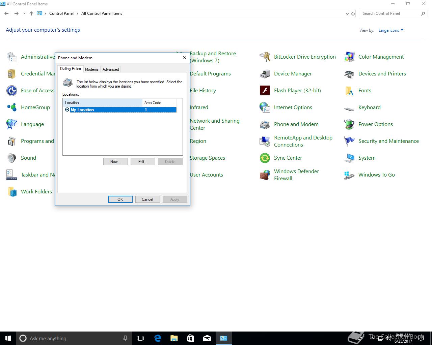Close the Phone and Modem dialog
This screenshot has width=432, height=345.
click(x=184, y=58)
